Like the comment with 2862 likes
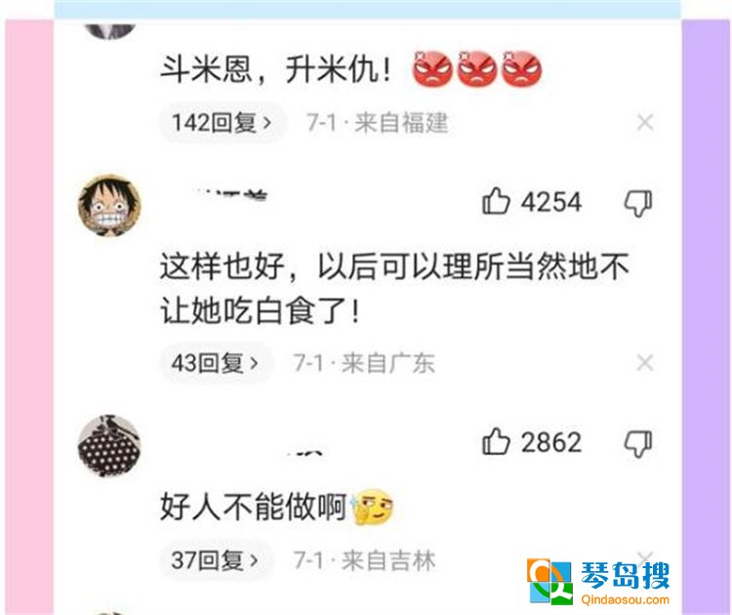732x615 pixels. [x=495, y=441]
